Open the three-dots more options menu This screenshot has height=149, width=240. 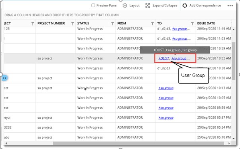[x=230, y=6]
